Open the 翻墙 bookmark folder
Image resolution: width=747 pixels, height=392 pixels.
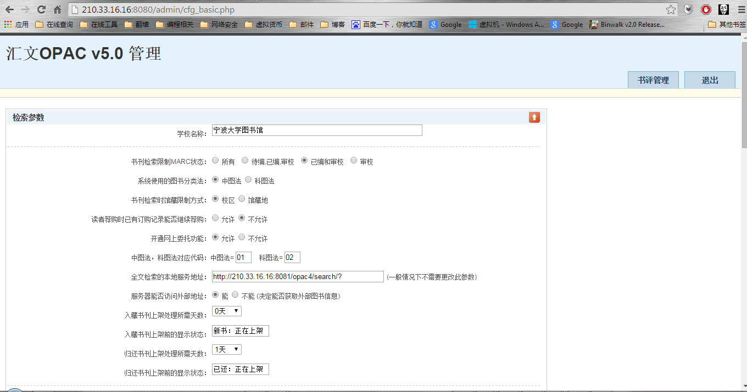point(137,25)
